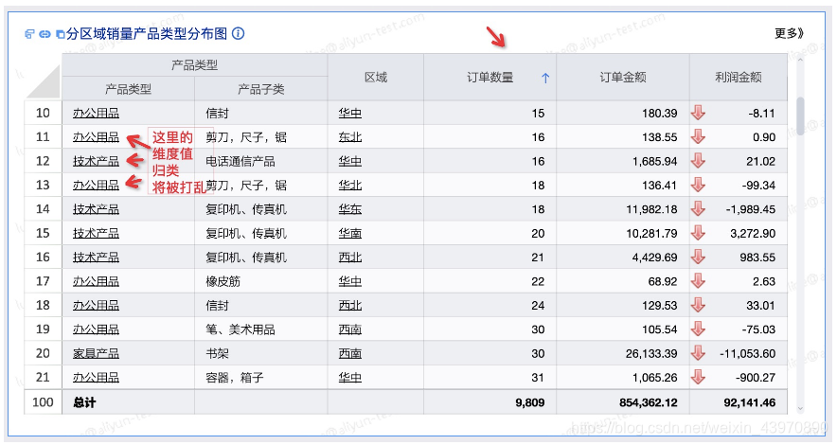
Task: Click the red down arrow in row 10
Action: point(698,113)
